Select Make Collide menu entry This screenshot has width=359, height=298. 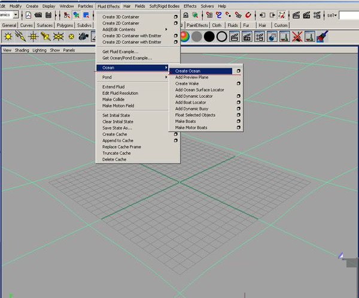[113, 100]
